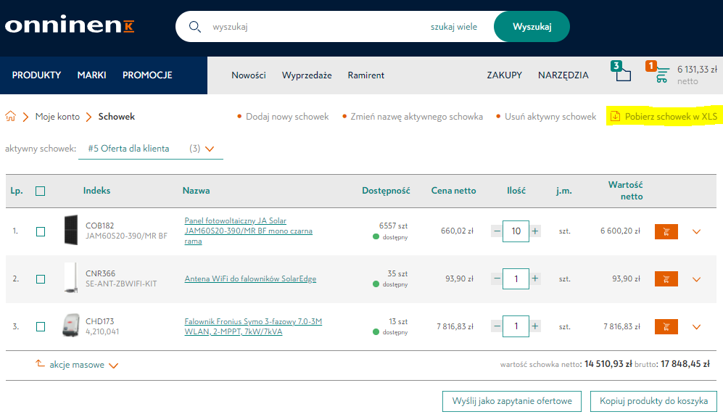Image resolution: width=723 pixels, height=417 pixels.
Task: Click quantity field showing 10
Action: click(x=516, y=231)
